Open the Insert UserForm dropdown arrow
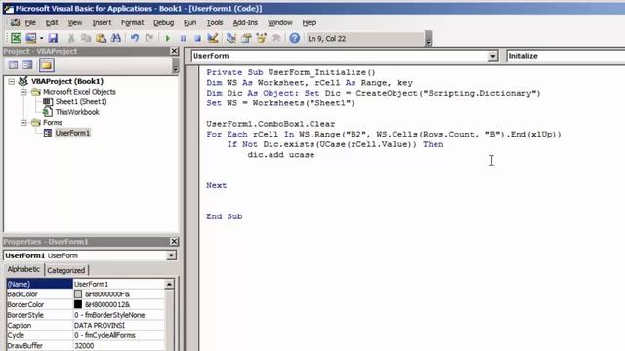 click(41, 38)
